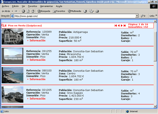The image size is (158, 114).
Task: Click the History toolbar icon
Action: tap(85, 11)
